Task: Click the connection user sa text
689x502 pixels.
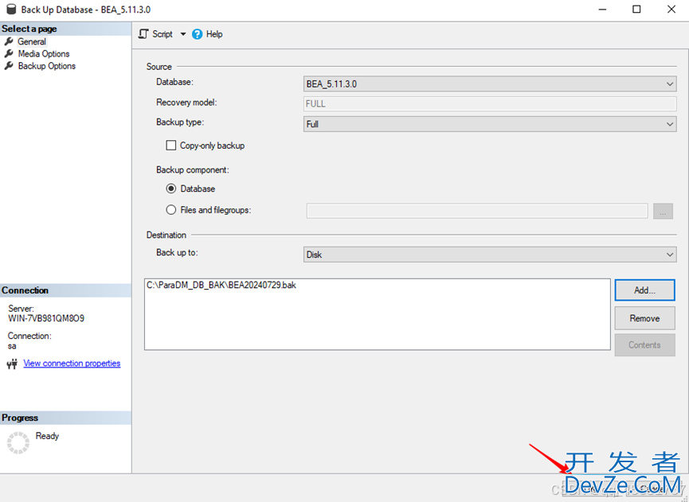Action: pyautogui.click(x=12, y=346)
